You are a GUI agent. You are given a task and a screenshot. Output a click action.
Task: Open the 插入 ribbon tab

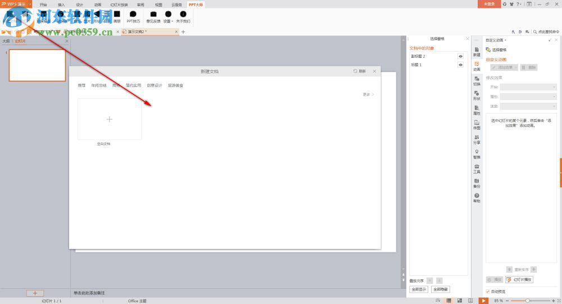pos(61,4)
